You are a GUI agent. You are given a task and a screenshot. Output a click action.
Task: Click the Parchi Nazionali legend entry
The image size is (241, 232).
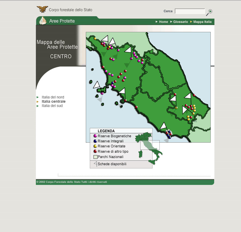pos(111,157)
